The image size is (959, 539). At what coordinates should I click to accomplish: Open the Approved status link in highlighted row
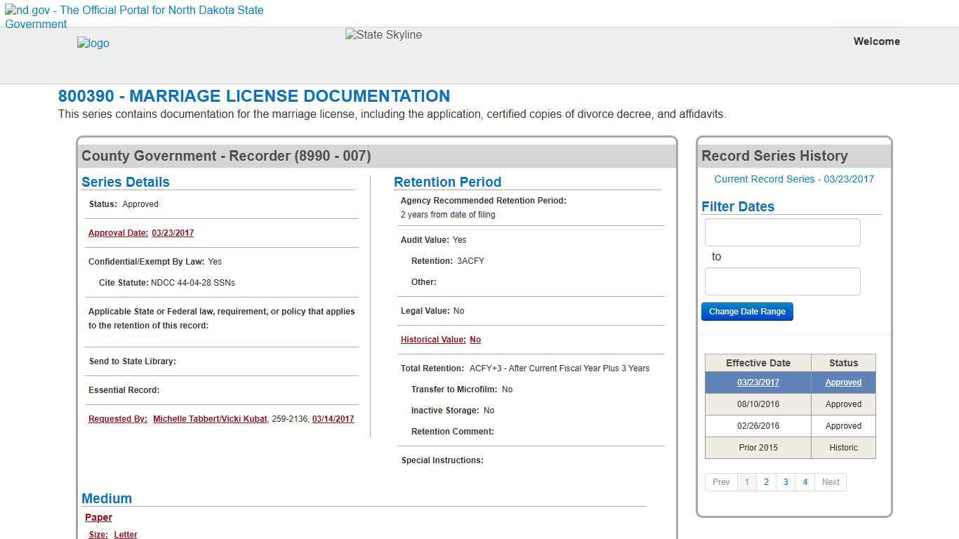(x=843, y=382)
